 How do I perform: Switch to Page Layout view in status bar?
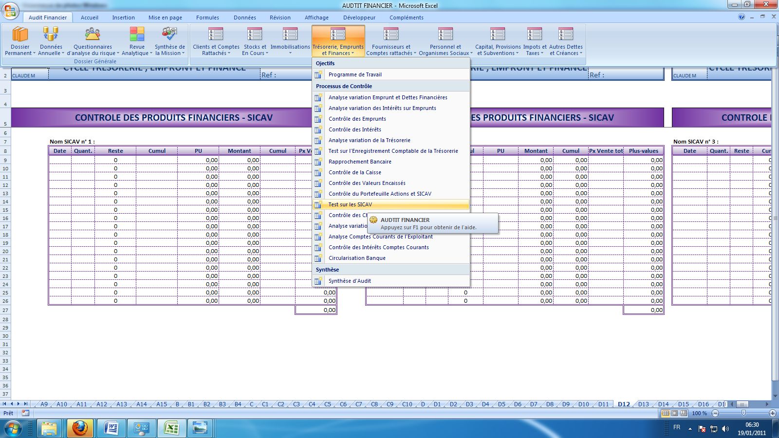(675, 413)
